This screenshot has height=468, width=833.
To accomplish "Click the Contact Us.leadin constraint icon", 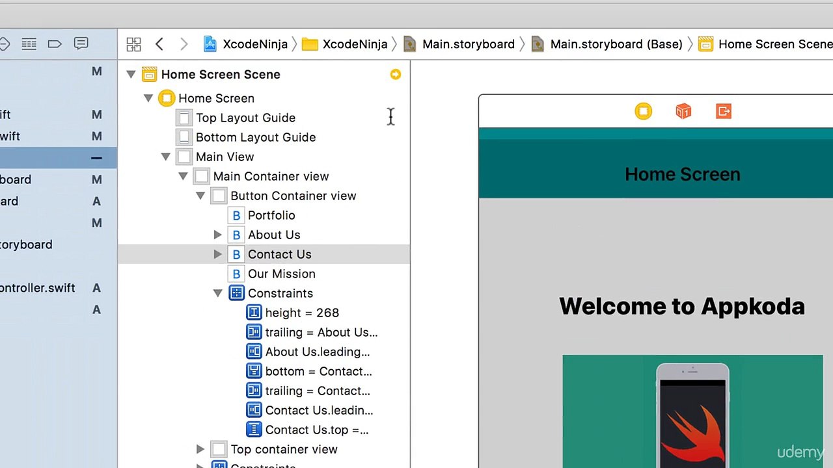I will [254, 410].
